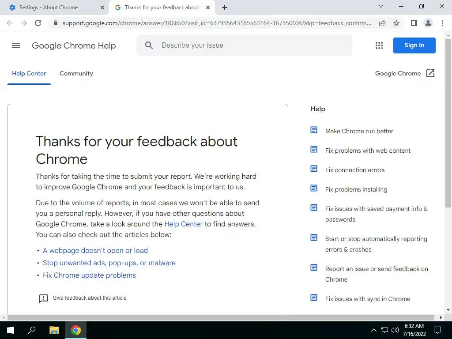Open Start or stop automatically reporting errors

tap(376, 244)
